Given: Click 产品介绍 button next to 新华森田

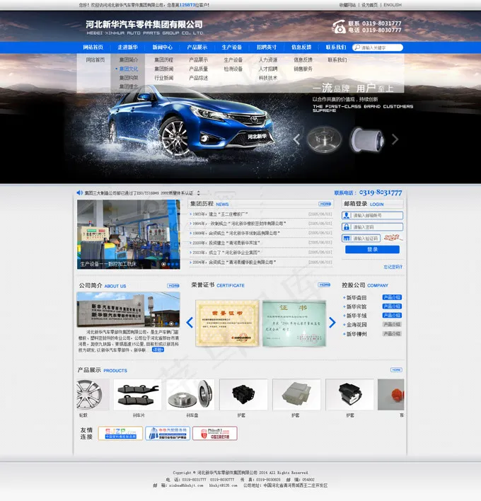Looking at the screenshot, I should 391,297.
